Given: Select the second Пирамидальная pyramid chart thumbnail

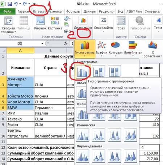Looking at the screenshot, I should click(99, 156).
